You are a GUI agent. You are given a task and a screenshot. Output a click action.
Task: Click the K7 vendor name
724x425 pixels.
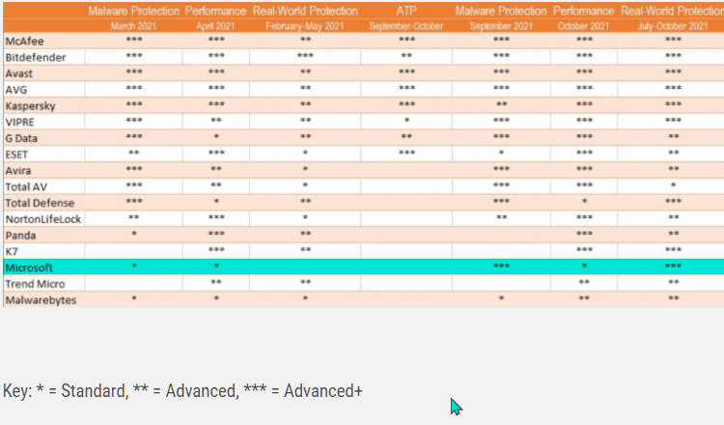coord(12,251)
